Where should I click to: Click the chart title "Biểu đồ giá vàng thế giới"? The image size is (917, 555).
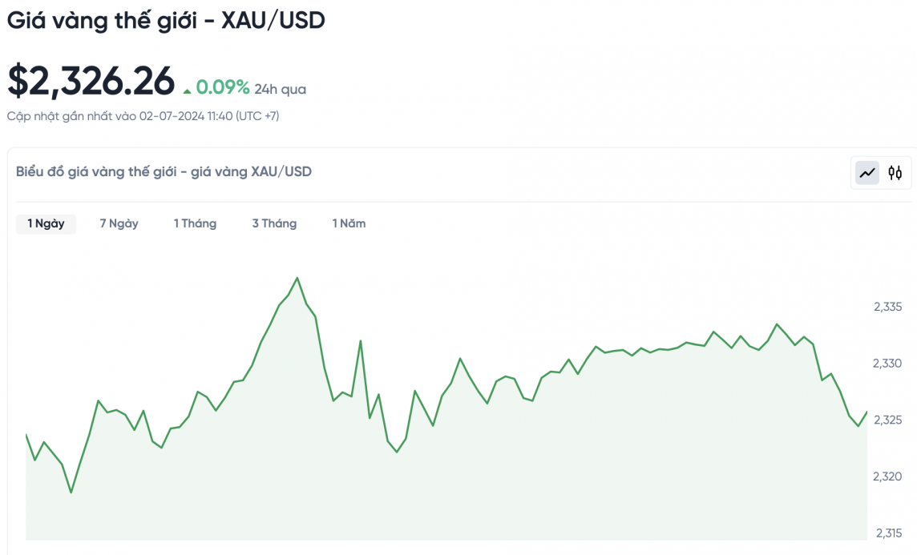coord(164,171)
